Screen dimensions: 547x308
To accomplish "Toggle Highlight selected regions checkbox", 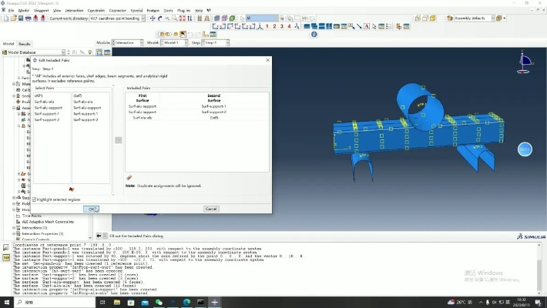I will point(35,199).
